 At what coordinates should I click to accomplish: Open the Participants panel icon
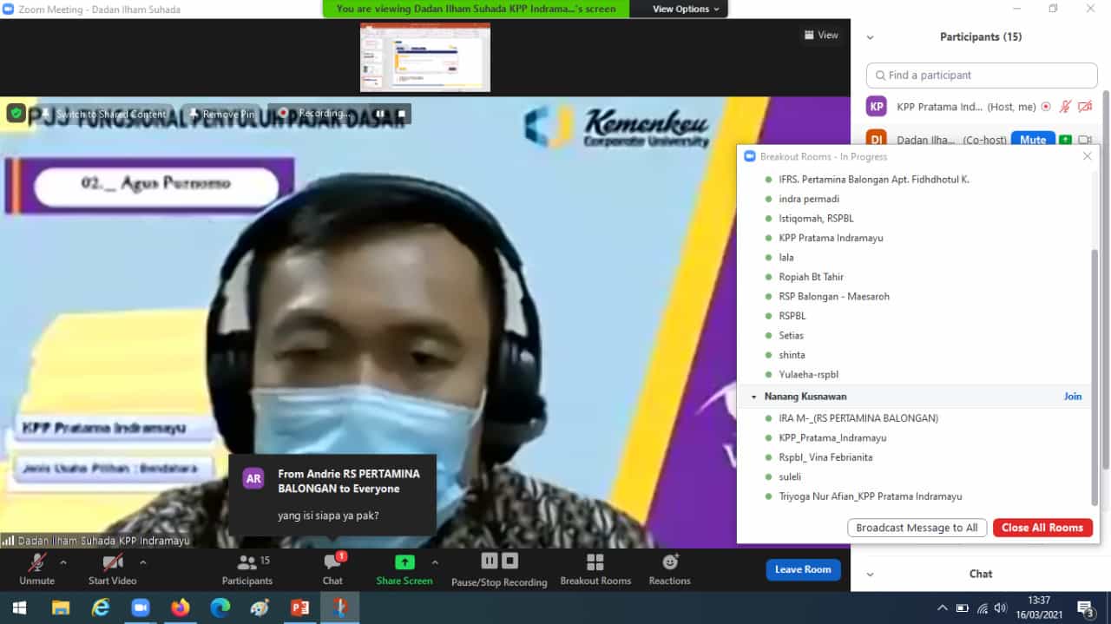tap(247, 563)
